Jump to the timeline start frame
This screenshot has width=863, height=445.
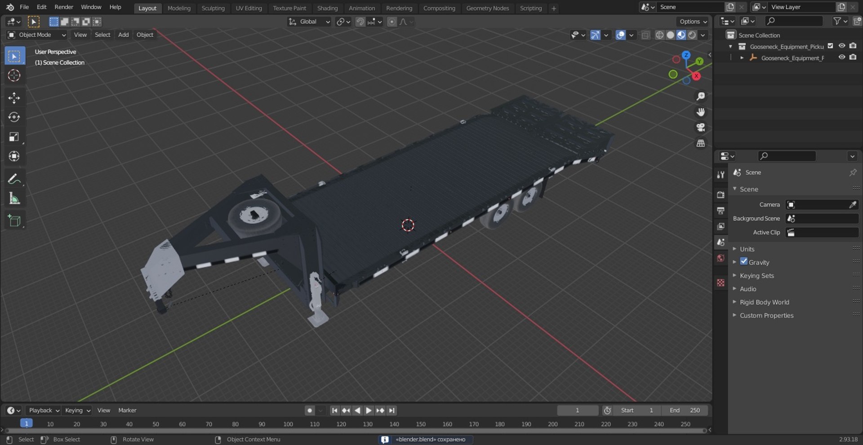334,410
